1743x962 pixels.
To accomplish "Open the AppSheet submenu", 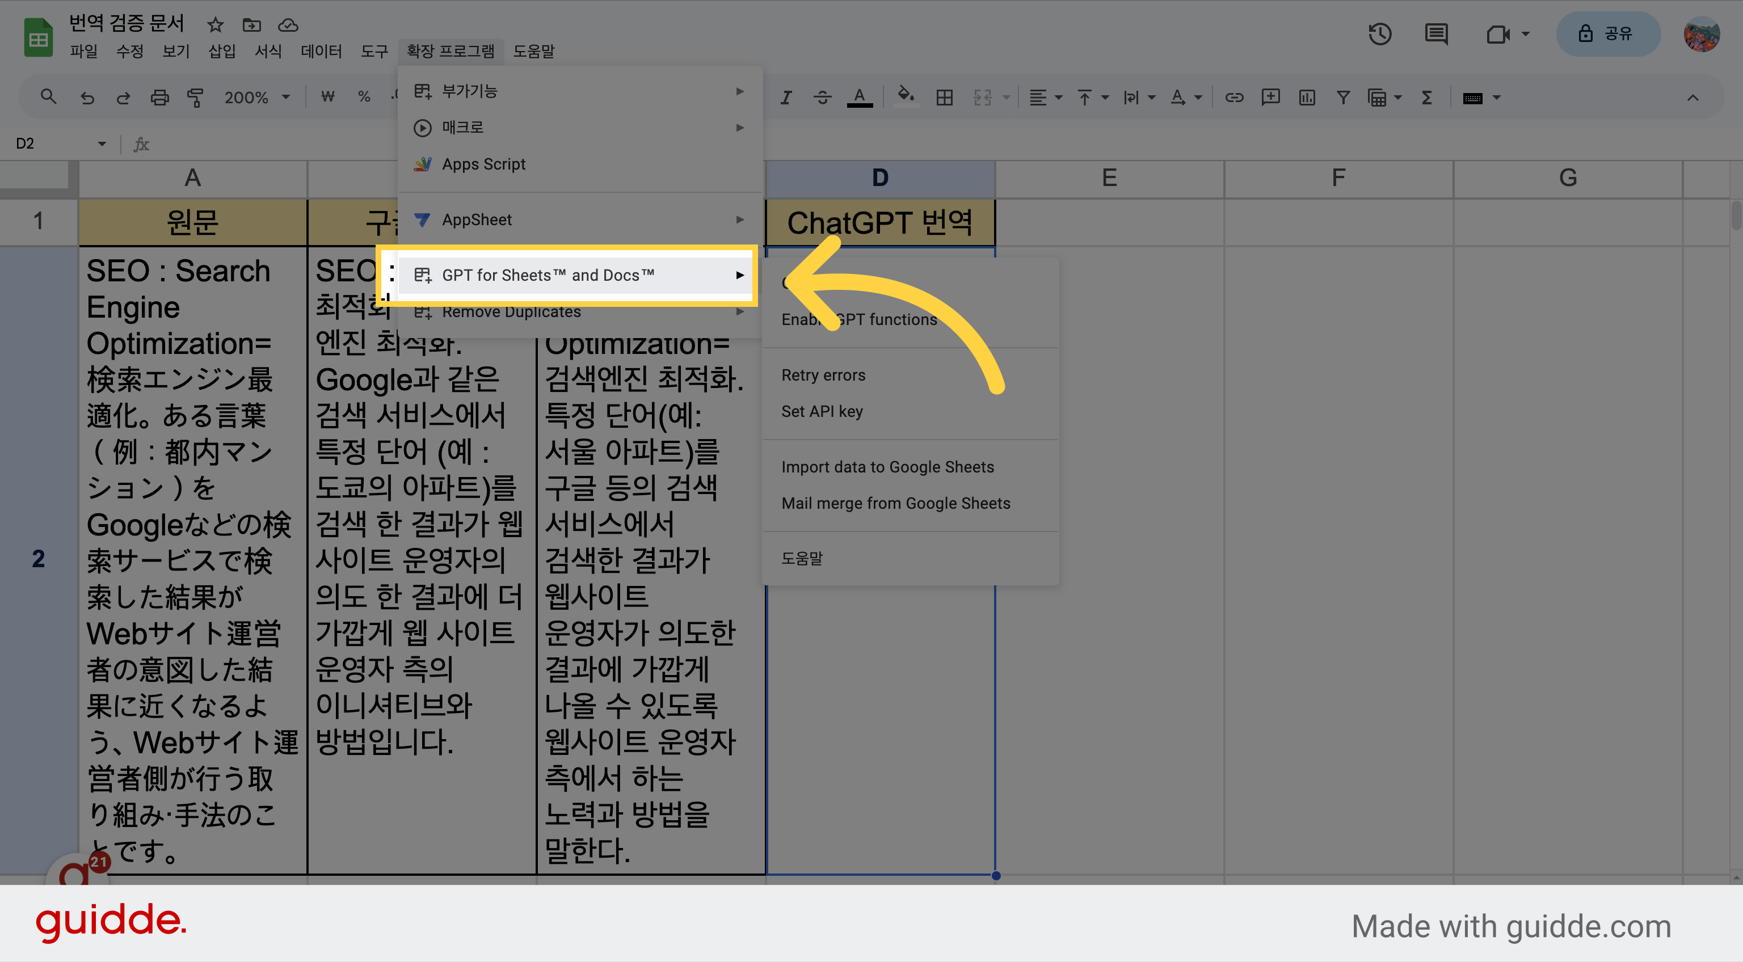I will tap(580, 219).
